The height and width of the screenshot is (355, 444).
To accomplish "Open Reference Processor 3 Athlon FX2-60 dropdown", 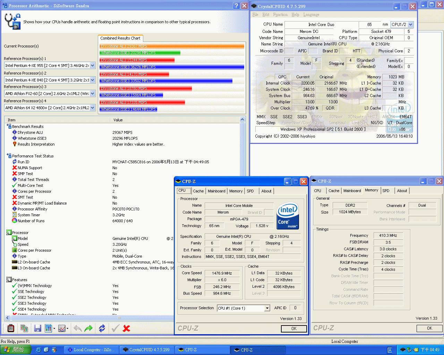I will coord(93,94).
